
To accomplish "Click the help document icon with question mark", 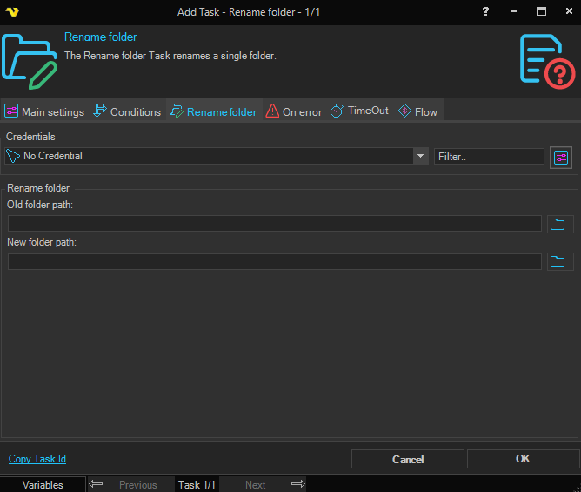I will click(x=546, y=60).
